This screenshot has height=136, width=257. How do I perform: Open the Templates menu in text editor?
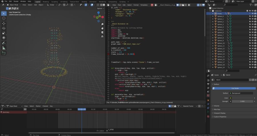[x=144, y=5]
